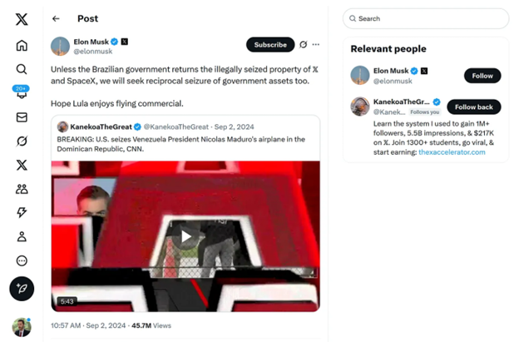
Task: Follow back KanekoaTheGreat
Action: tap(473, 107)
